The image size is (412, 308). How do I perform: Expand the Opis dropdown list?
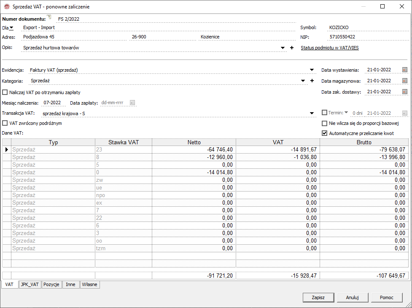283,48
